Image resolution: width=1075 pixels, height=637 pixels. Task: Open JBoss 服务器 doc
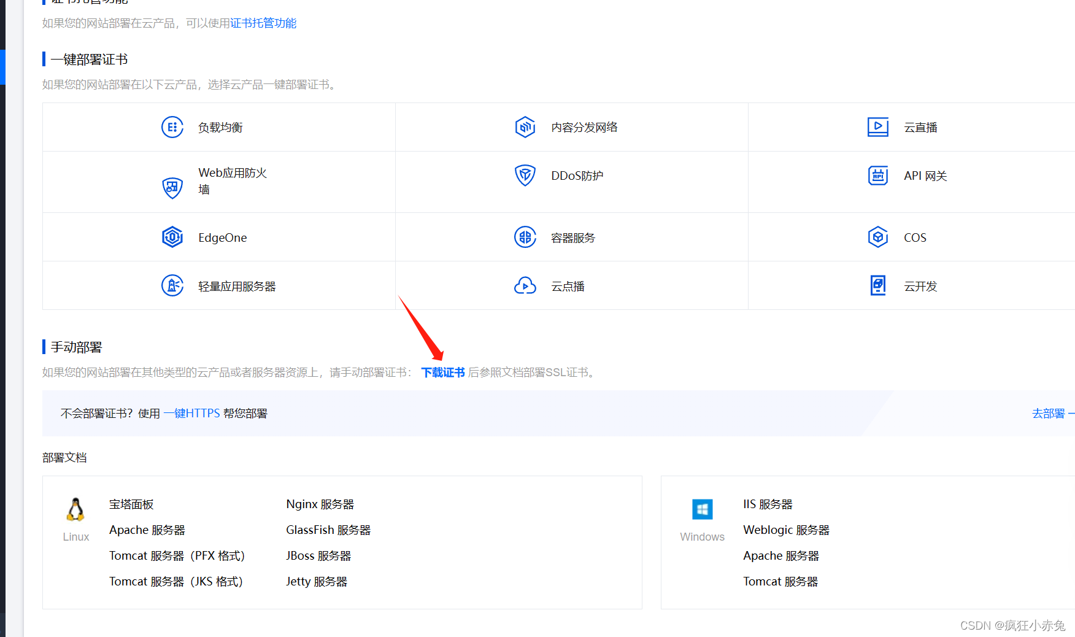[318, 556]
